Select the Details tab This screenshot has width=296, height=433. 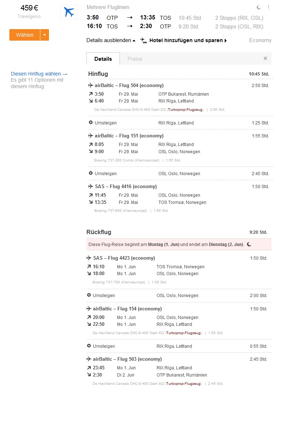pos(103,59)
